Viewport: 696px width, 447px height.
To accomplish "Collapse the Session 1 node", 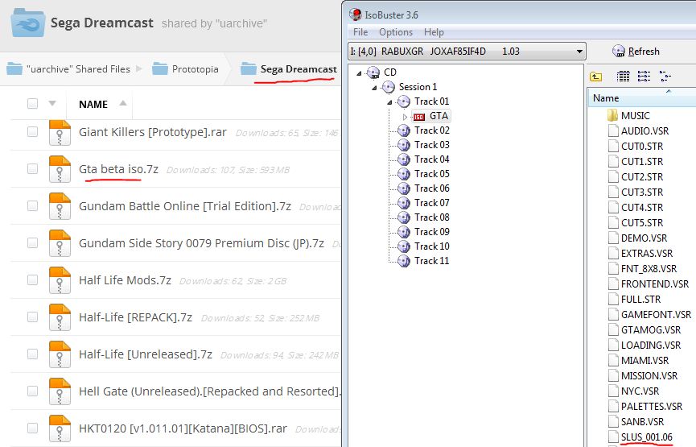I will tap(374, 88).
